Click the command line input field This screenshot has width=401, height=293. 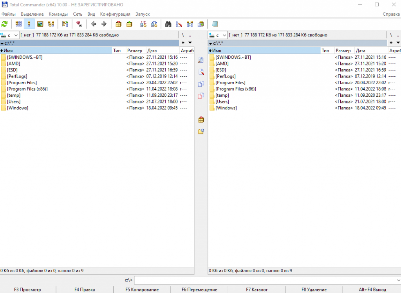[266, 280]
